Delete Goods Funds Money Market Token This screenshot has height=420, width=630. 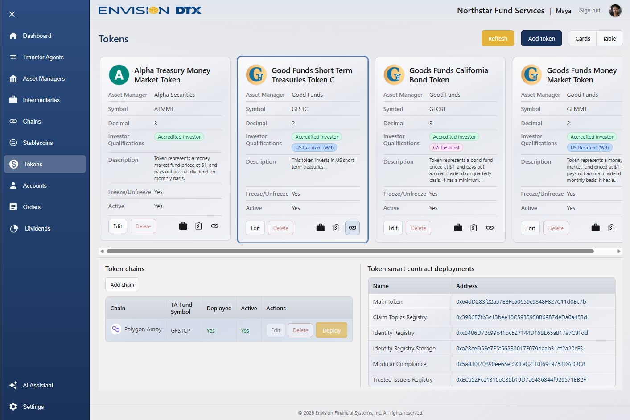[556, 228]
